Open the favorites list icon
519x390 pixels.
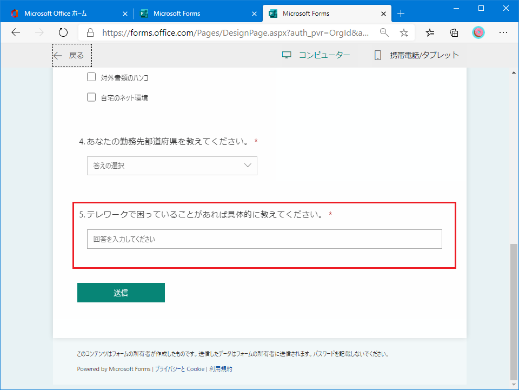(x=430, y=32)
